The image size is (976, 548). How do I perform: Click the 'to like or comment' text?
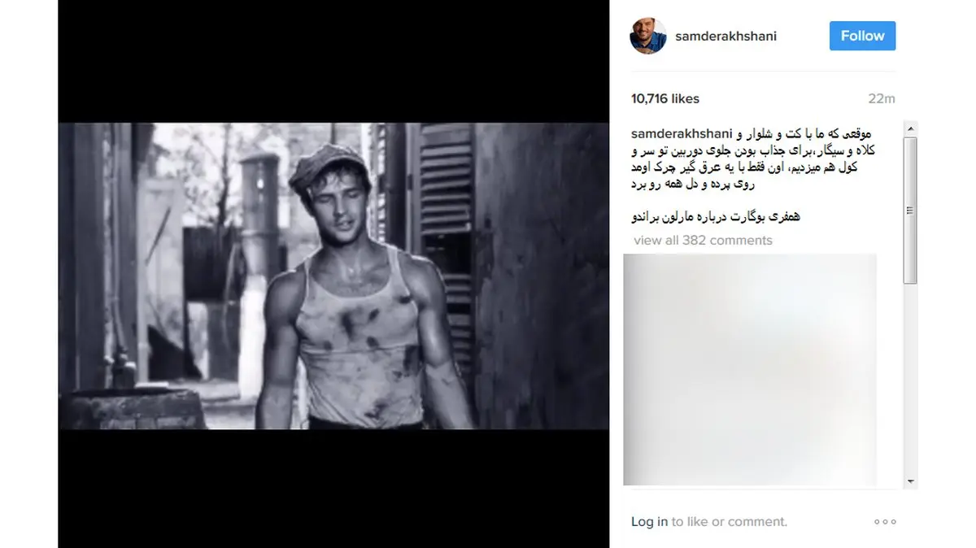click(x=729, y=522)
